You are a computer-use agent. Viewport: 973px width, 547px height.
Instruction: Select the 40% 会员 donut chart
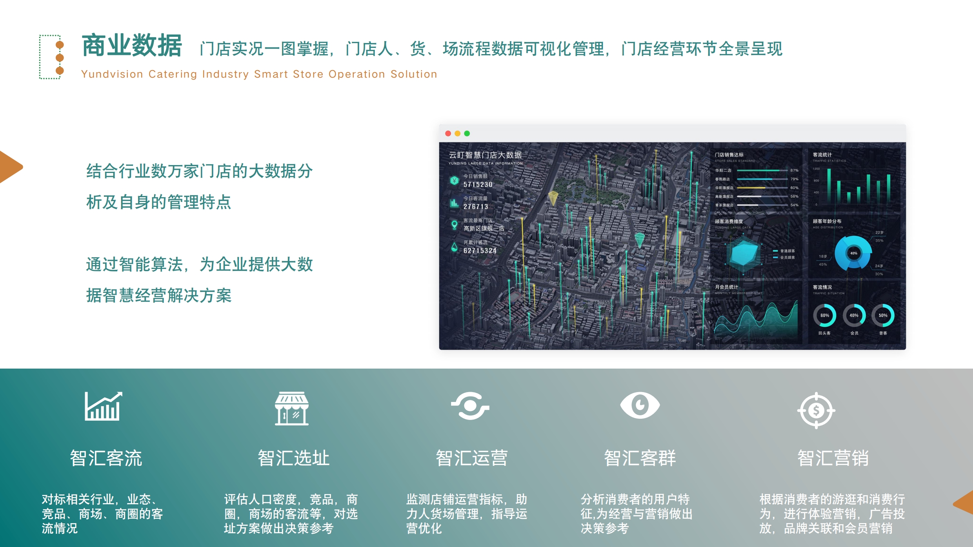pos(854,315)
